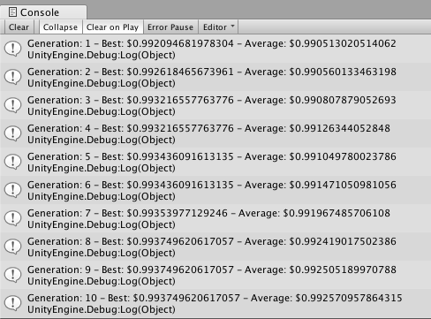The width and height of the screenshot is (431, 319).
Task: Click the info icon for Generation: 10 log
Action: [13, 303]
